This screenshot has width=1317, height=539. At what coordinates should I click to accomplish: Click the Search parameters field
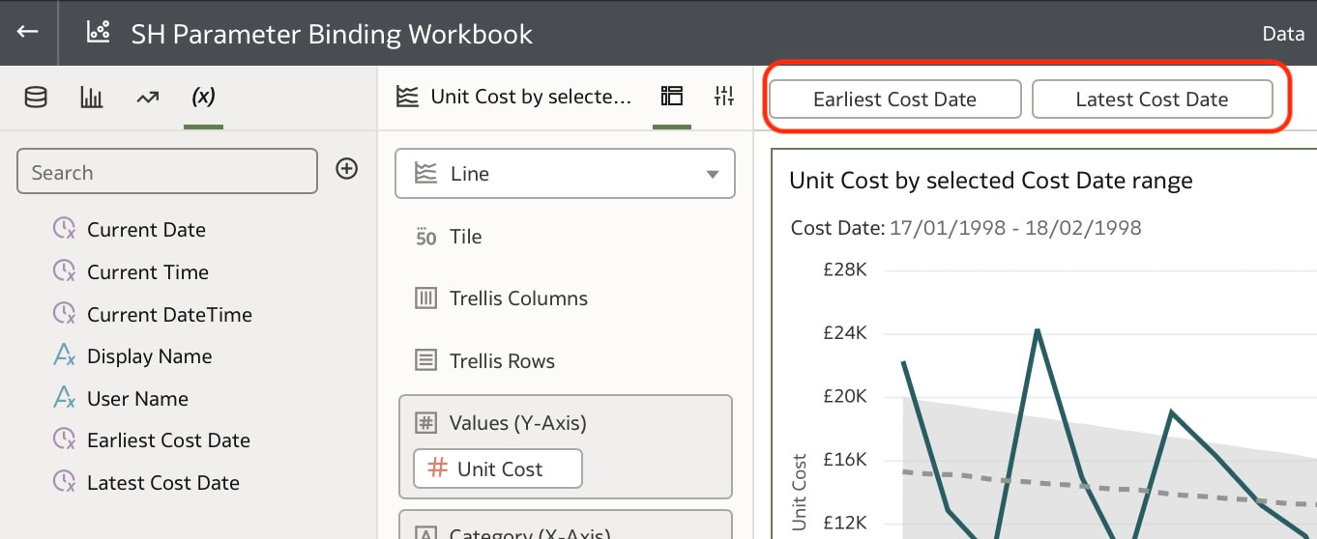pyautogui.click(x=167, y=172)
